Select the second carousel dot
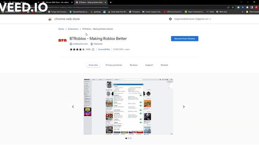Image resolution: width=259 pixels, height=146 pixels. 128,138
